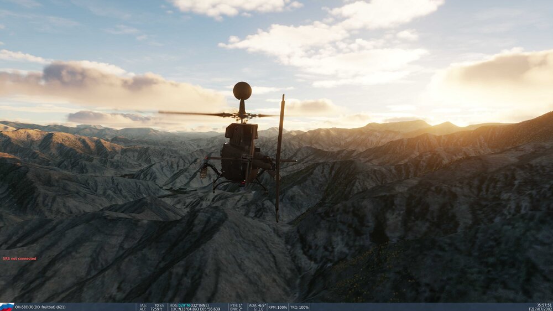Click the IAS 70 kn airspeed readout
This screenshot has height=311, width=553.
152,305
